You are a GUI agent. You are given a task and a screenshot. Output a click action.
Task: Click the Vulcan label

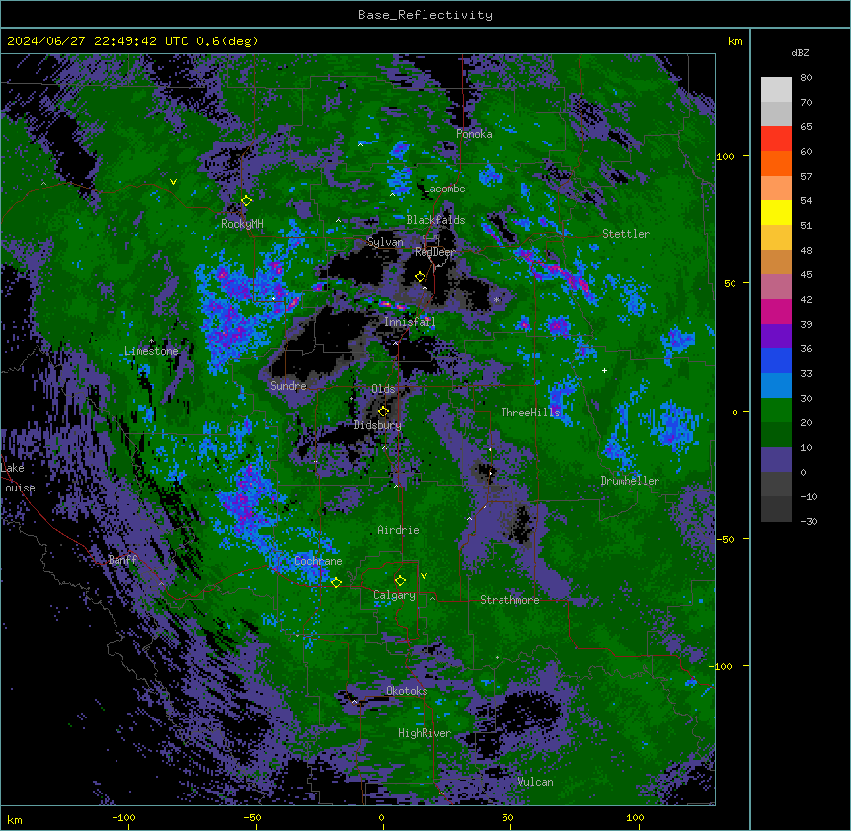(535, 782)
